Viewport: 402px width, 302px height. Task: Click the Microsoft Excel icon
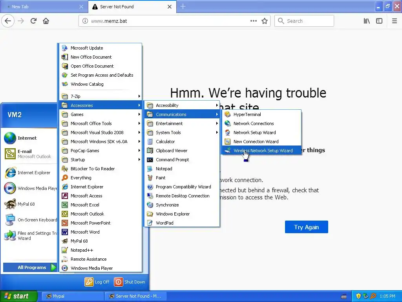[x=65, y=205]
